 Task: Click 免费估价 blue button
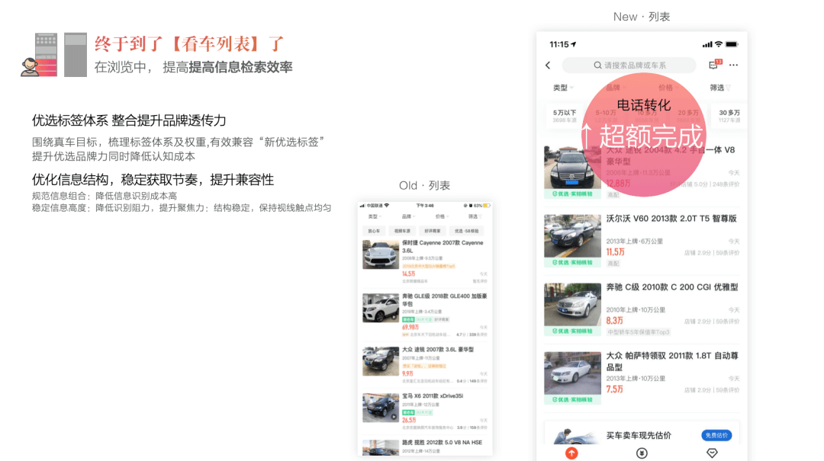[716, 435]
